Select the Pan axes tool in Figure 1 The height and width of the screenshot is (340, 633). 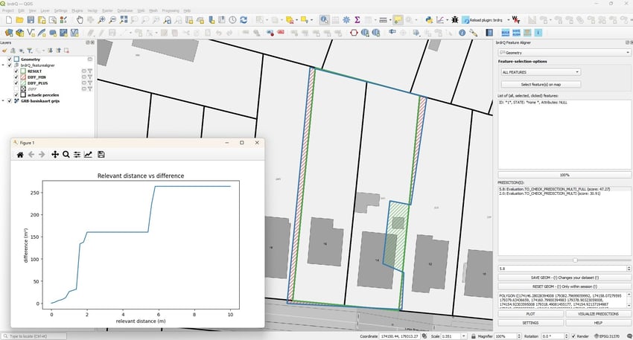54,155
